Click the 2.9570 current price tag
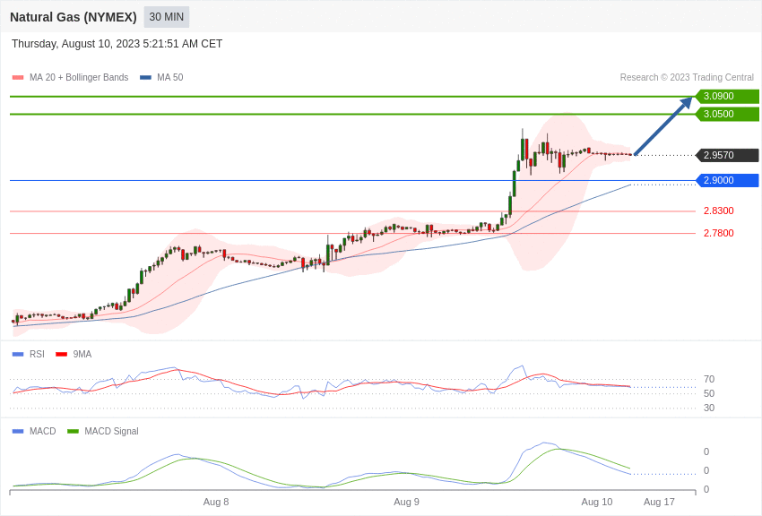Viewport: 762px width, 516px height. coord(727,155)
